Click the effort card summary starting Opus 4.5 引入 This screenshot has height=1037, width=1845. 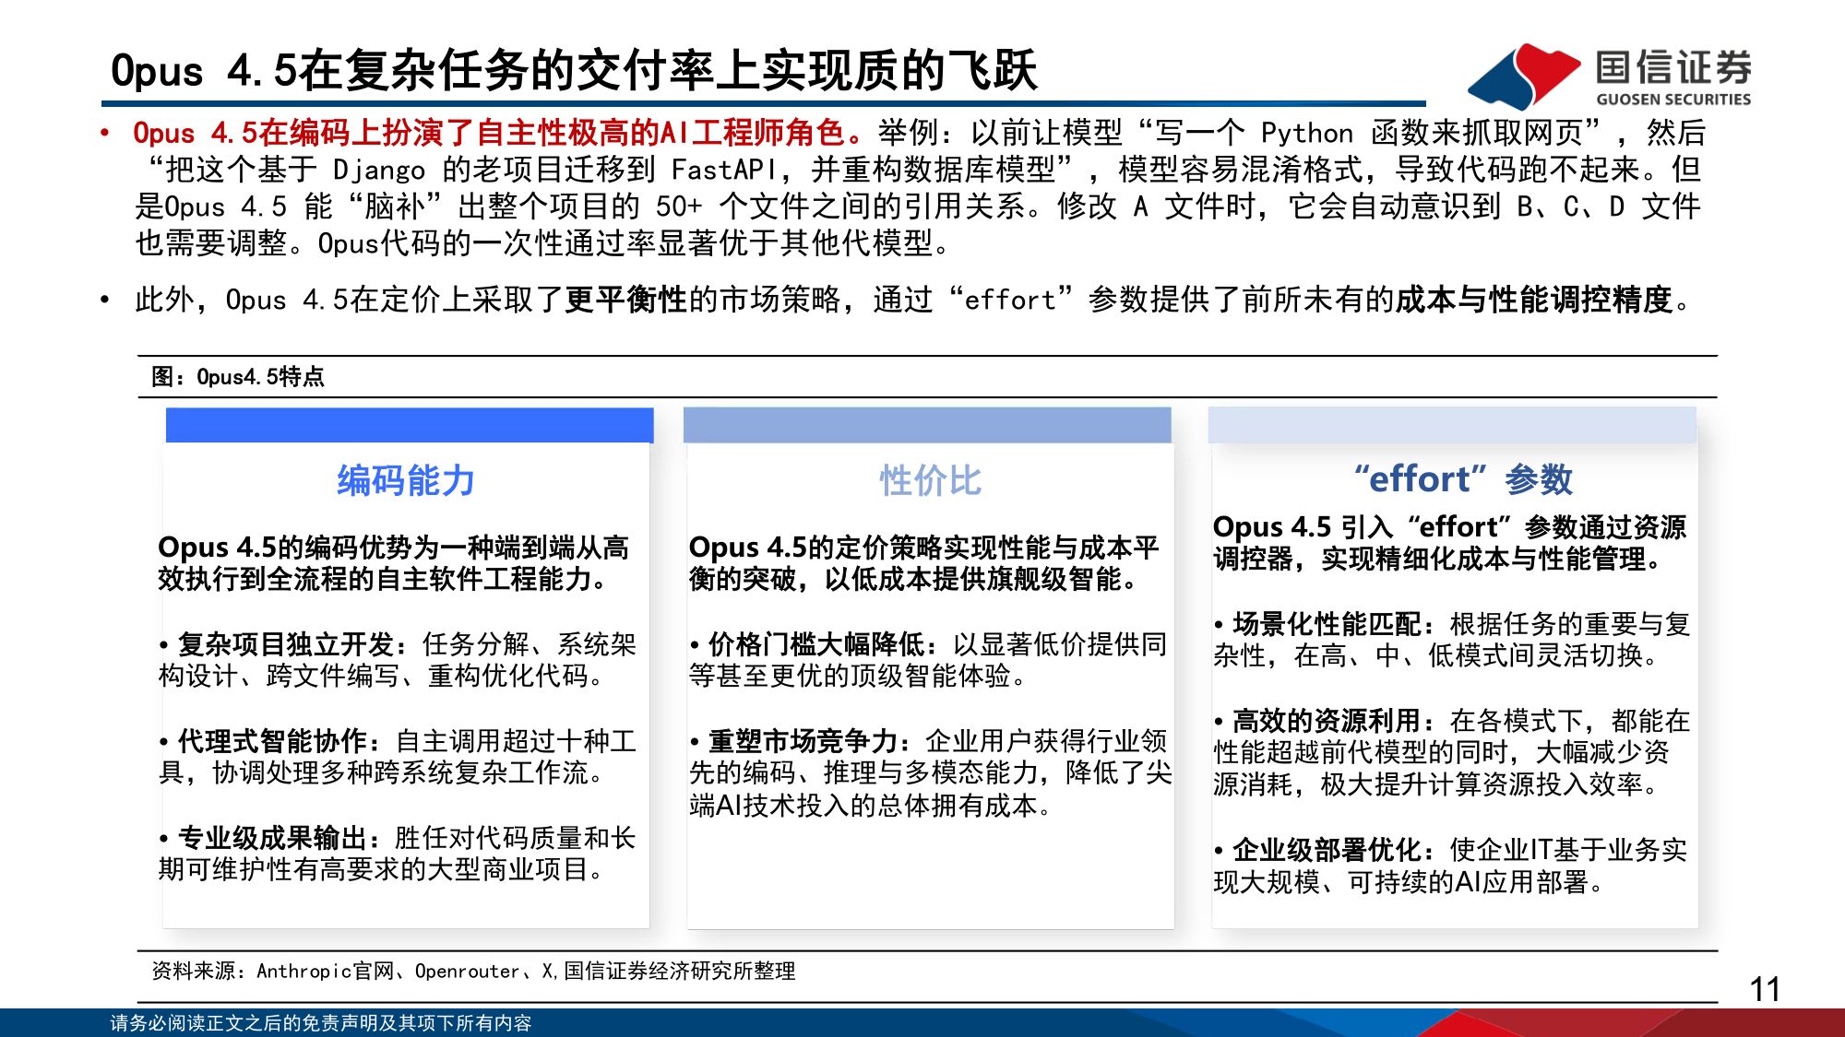point(1450,543)
